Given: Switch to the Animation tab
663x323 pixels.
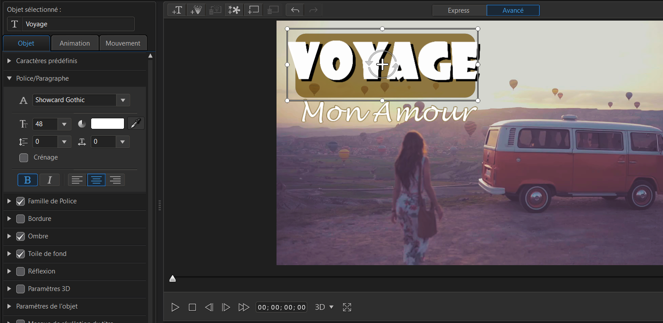Looking at the screenshot, I should [x=75, y=43].
